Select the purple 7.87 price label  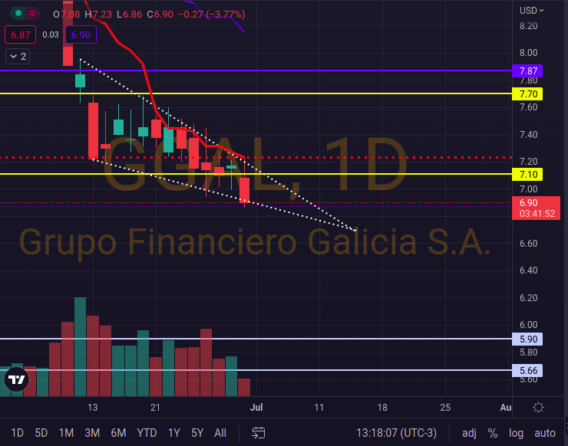(527, 71)
